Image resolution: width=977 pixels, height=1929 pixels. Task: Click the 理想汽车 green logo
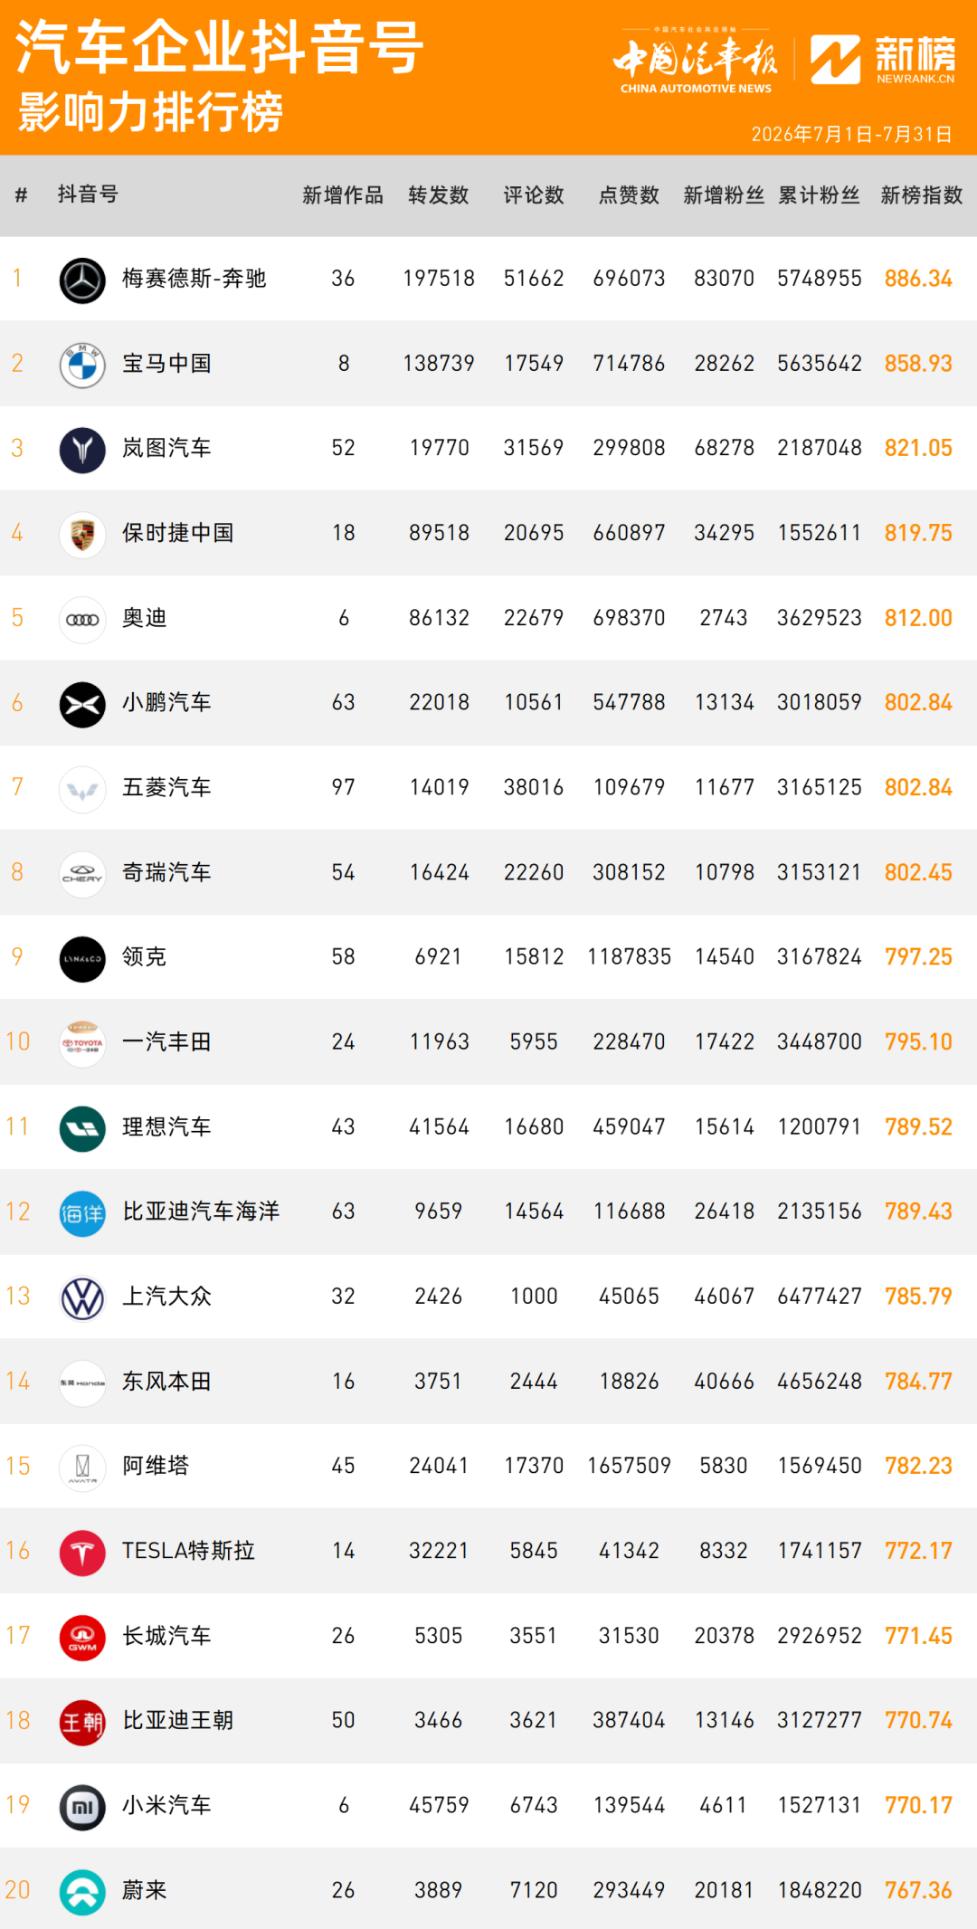[x=82, y=1128]
